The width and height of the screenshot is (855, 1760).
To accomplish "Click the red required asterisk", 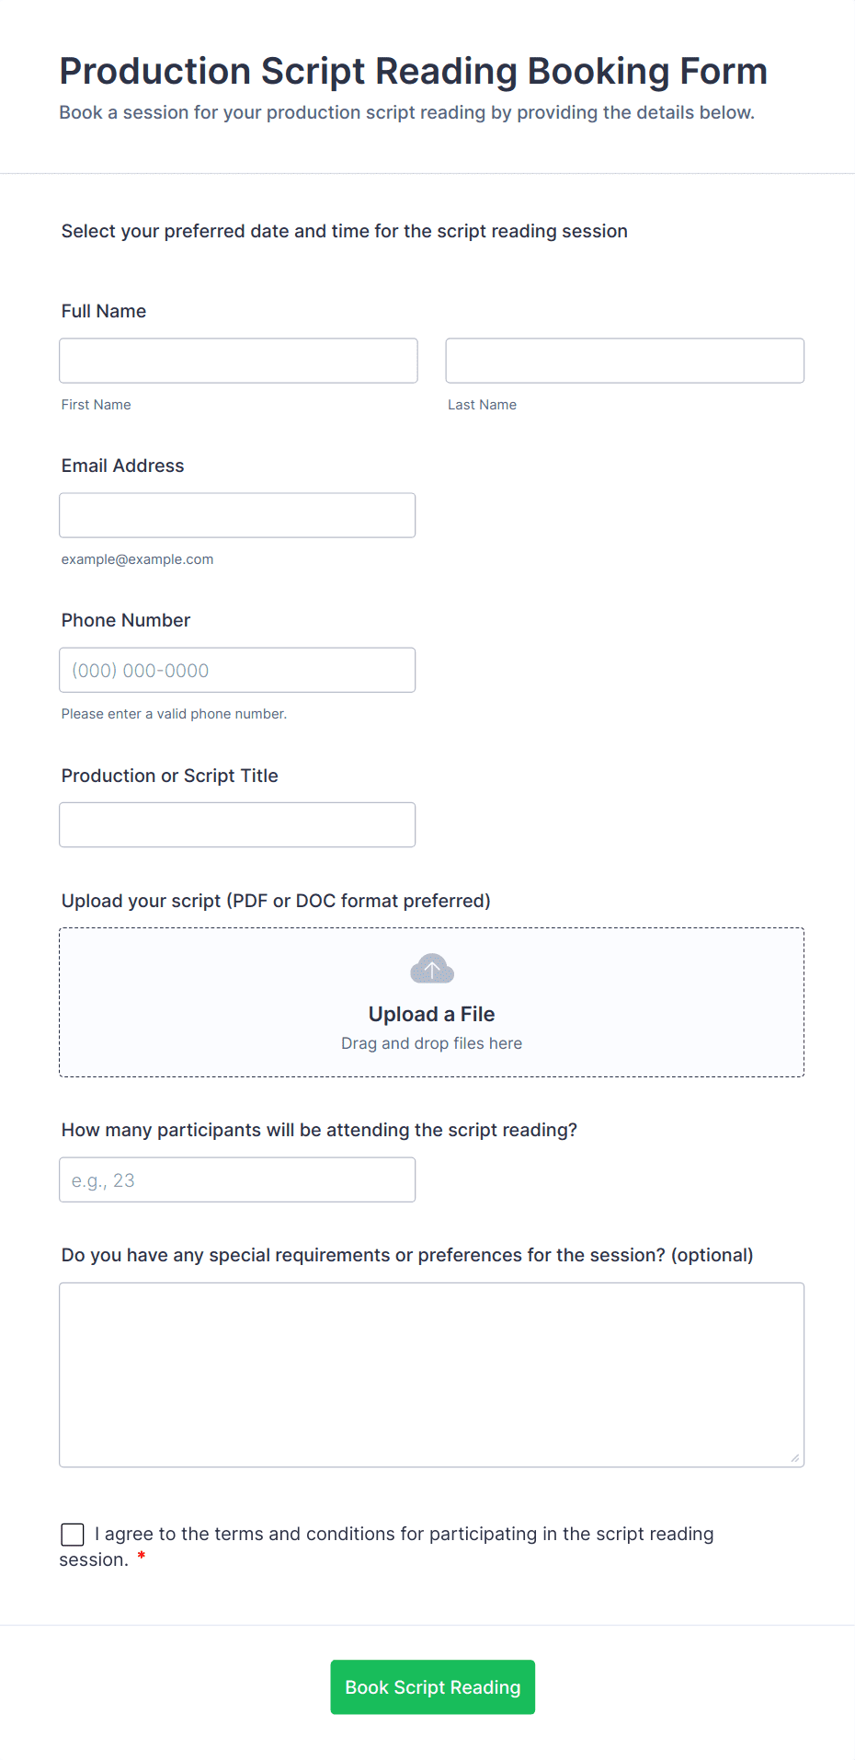I will pyautogui.click(x=142, y=1557).
